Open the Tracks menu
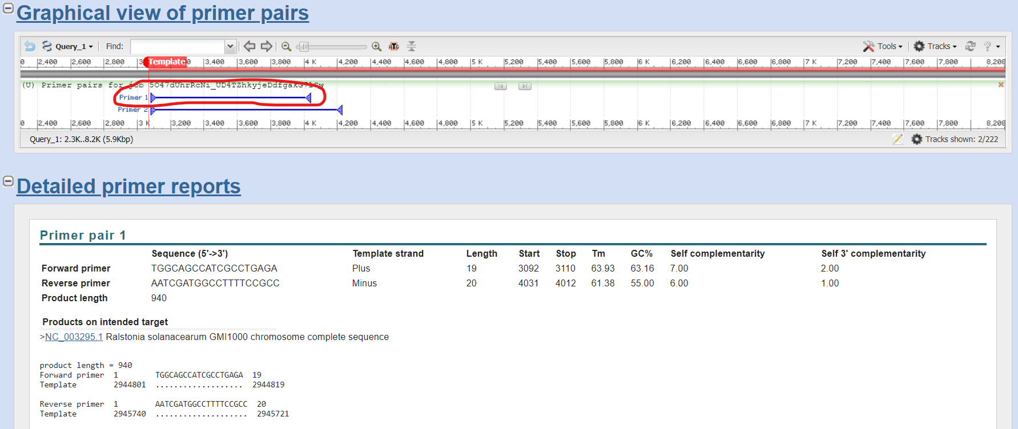The height and width of the screenshot is (429, 1018). click(x=935, y=46)
